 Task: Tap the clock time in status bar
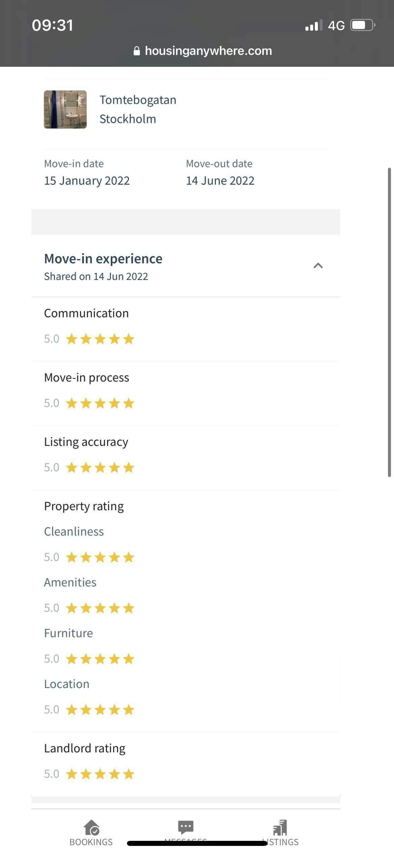point(53,25)
